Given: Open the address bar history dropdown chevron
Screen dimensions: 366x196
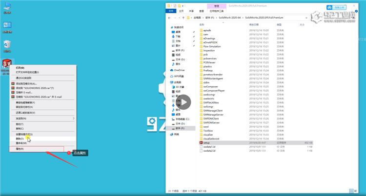Looking at the screenshot, I should pyautogui.click(x=306, y=18).
